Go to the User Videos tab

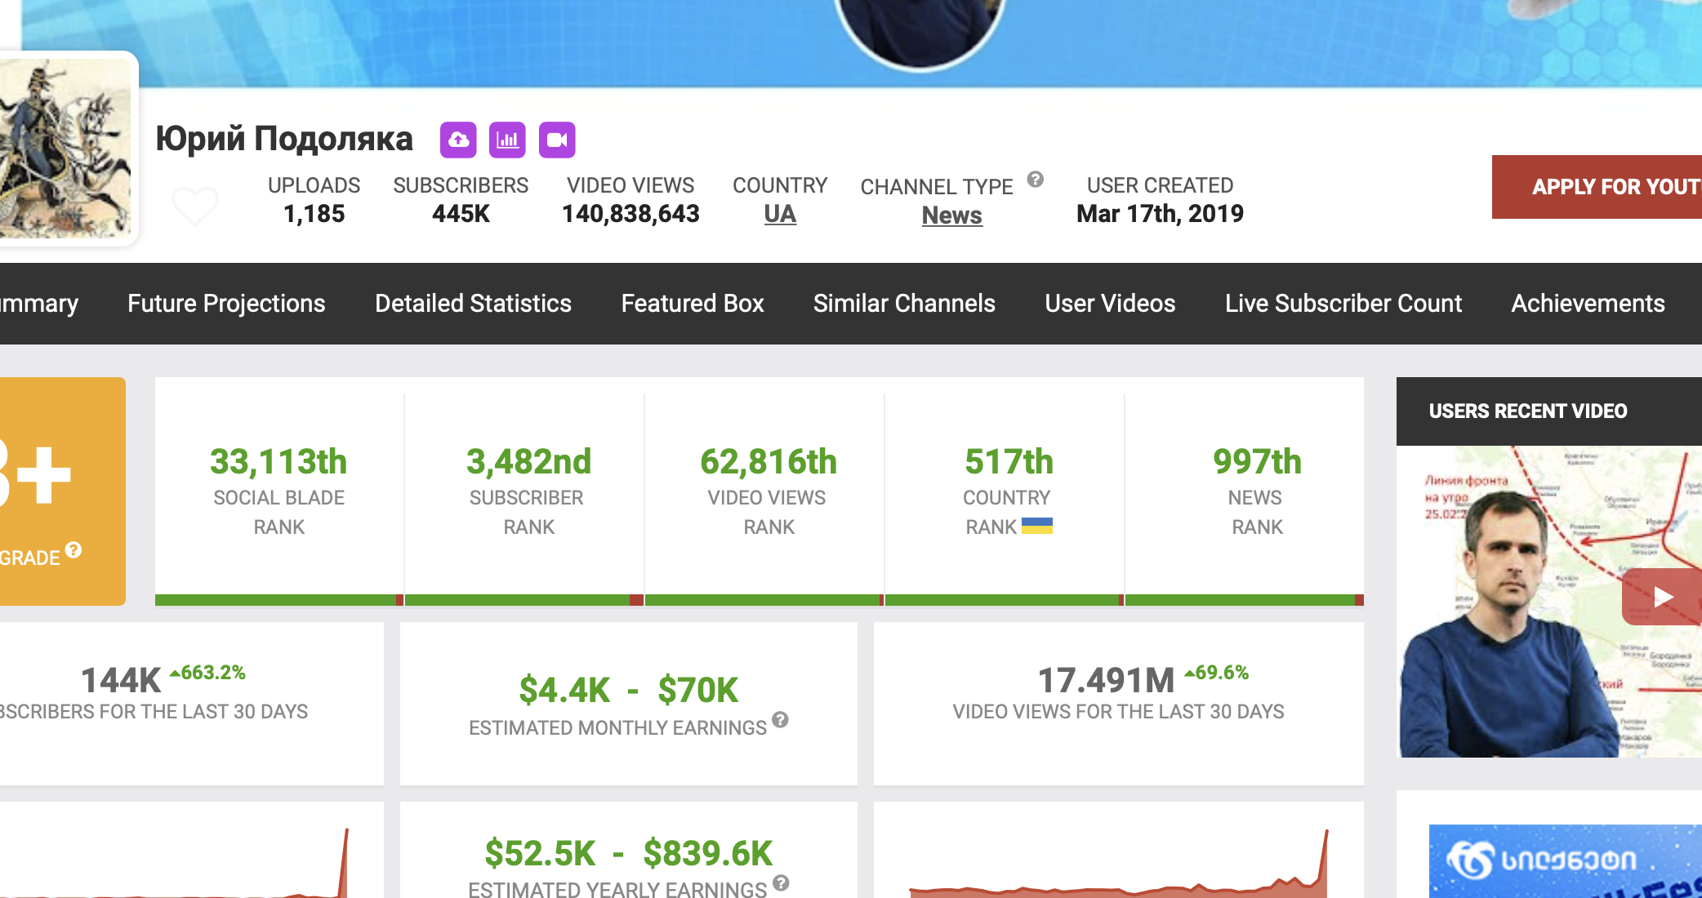(x=1110, y=304)
